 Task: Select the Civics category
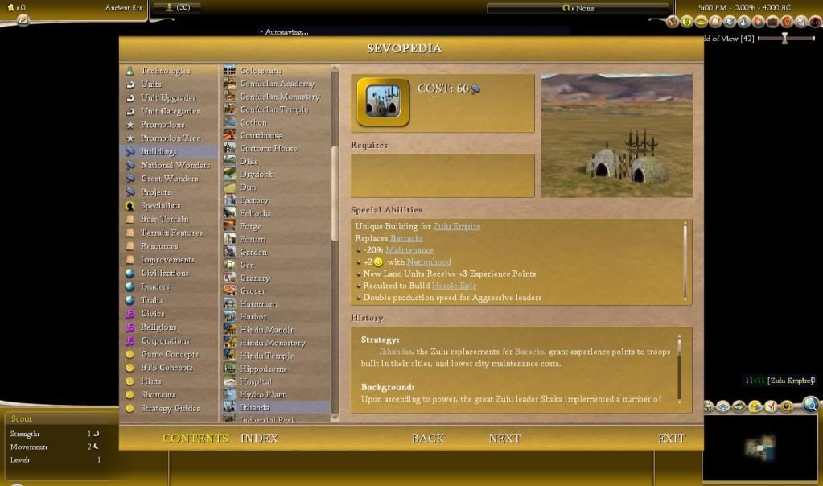point(152,313)
